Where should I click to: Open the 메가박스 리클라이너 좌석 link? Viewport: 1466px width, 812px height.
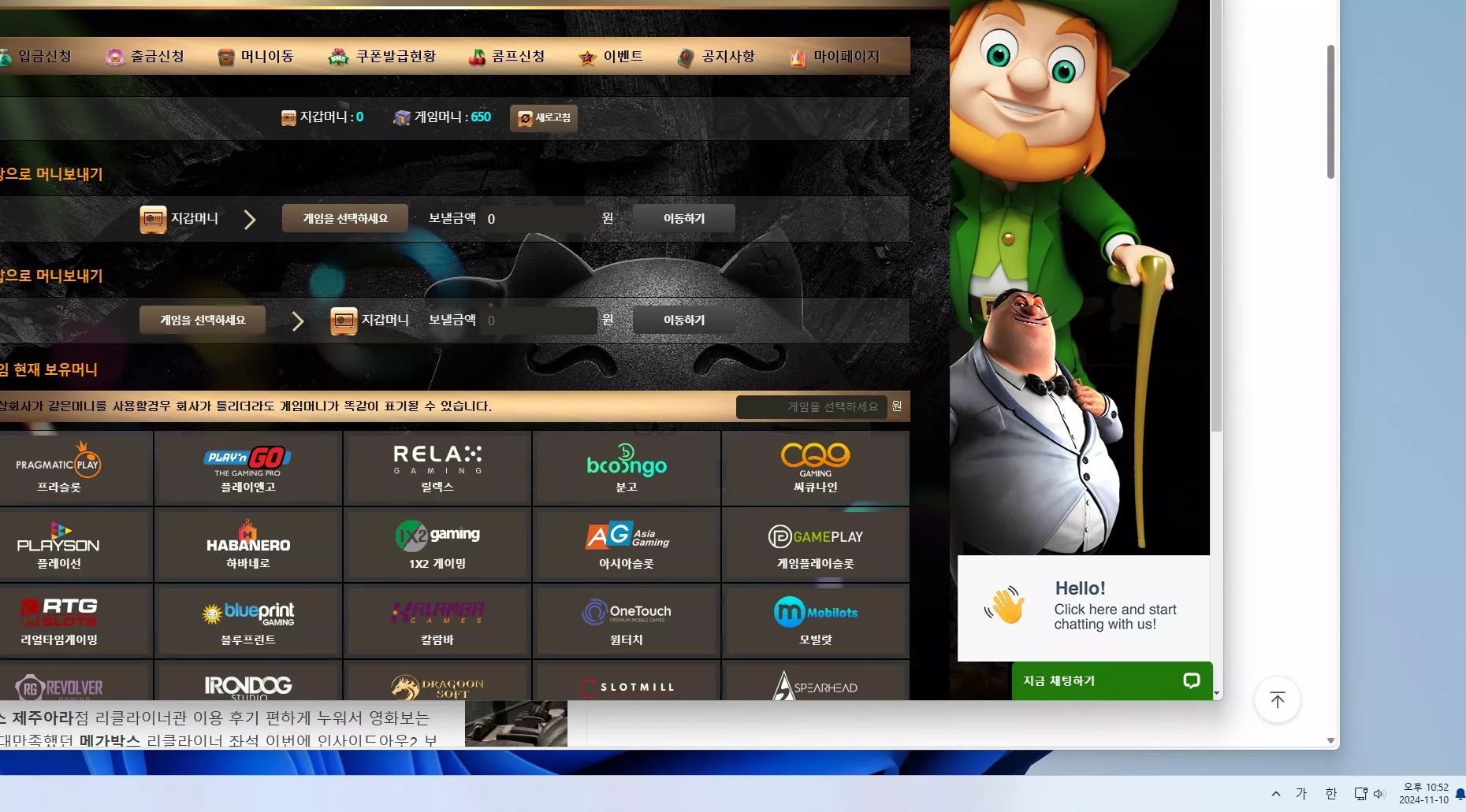pyautogui.click(x=218, y=740)
